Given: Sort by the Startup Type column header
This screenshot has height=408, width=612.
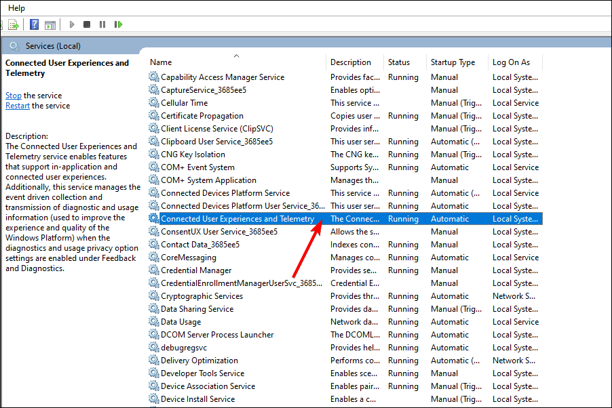Looking at the screenshot, I should [453, 62].
